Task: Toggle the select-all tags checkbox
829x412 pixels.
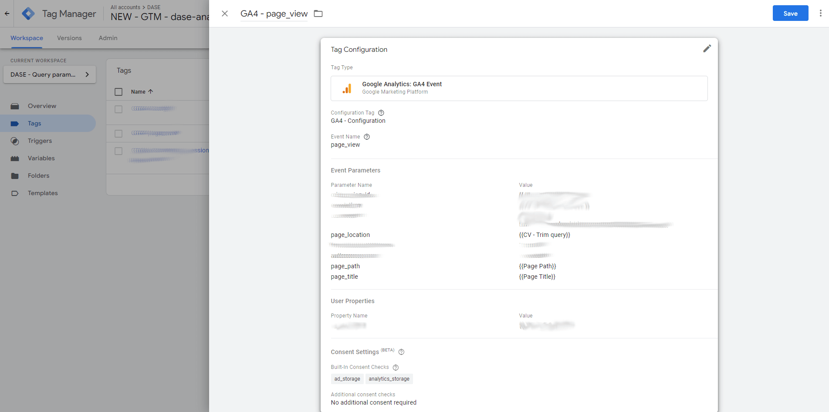Action: pos(118,91)
